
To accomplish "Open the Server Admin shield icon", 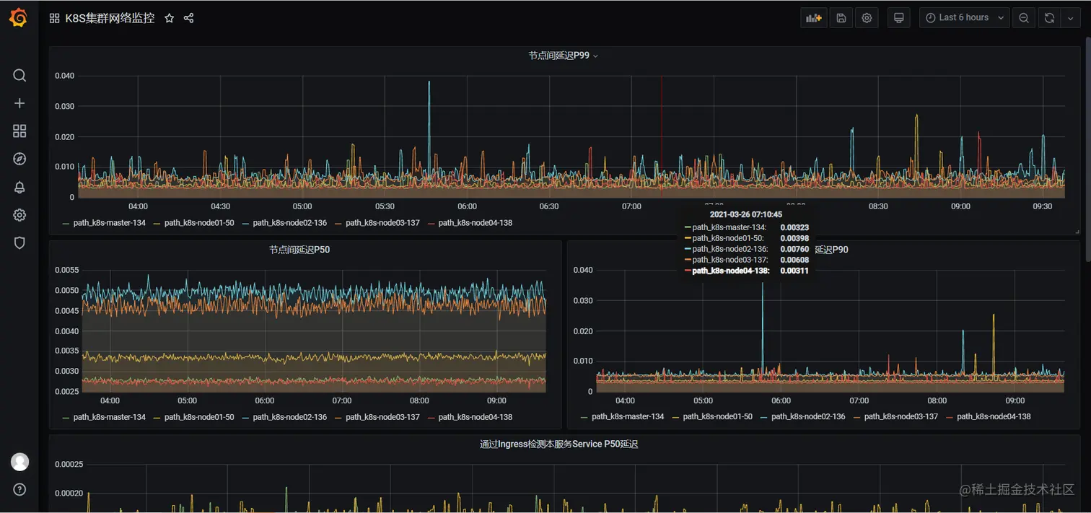I will click(x=19, y=243).
